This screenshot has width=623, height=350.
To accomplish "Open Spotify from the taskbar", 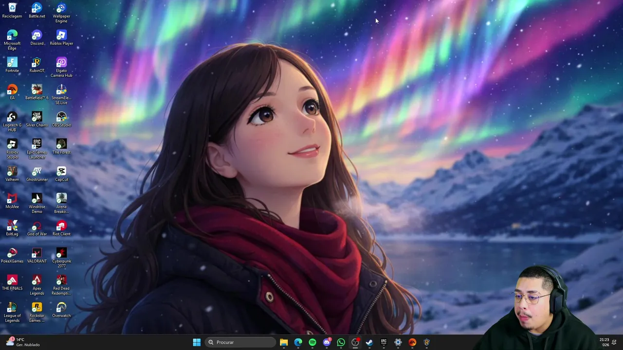I will (312, 342).
